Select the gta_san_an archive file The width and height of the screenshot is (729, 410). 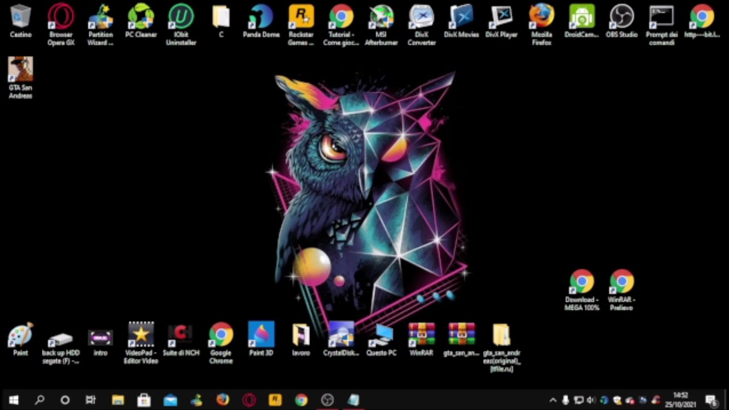(461, 339)
